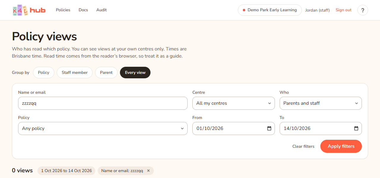Remove the 'Name or email: zzzzqq' filter chip

tap(148, 171)
